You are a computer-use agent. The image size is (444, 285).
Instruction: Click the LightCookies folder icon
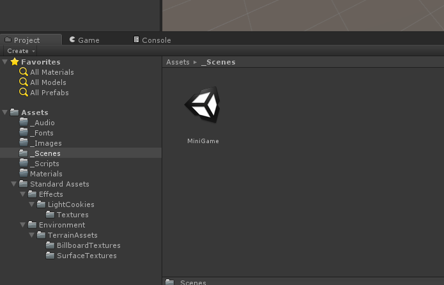(41, 204)
